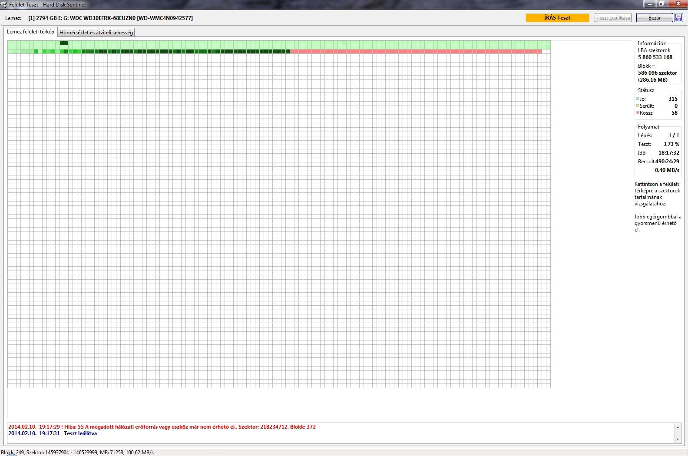Click the 0,40 MB/s speed value
The image size is (688, 456).
coord(667,170)
